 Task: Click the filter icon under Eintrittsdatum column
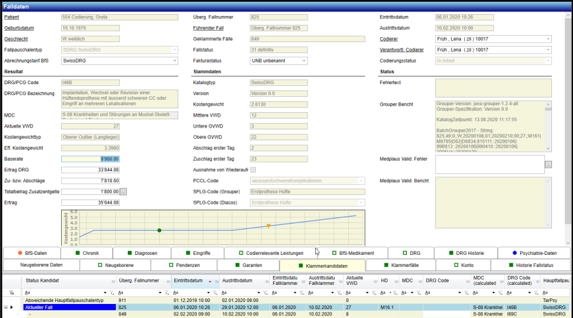pyautogui.click(x=215, y=292)
